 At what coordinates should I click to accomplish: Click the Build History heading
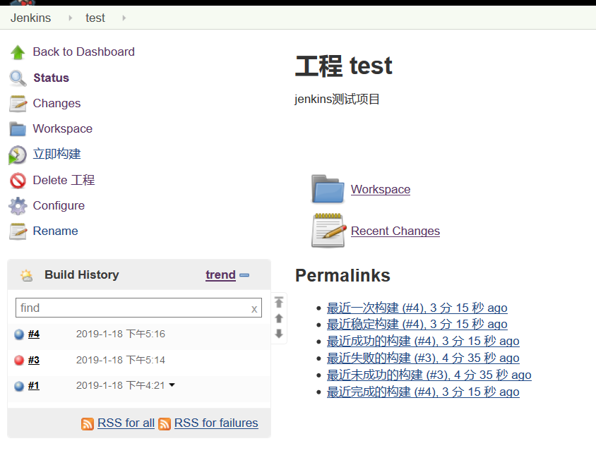point(82,275)
